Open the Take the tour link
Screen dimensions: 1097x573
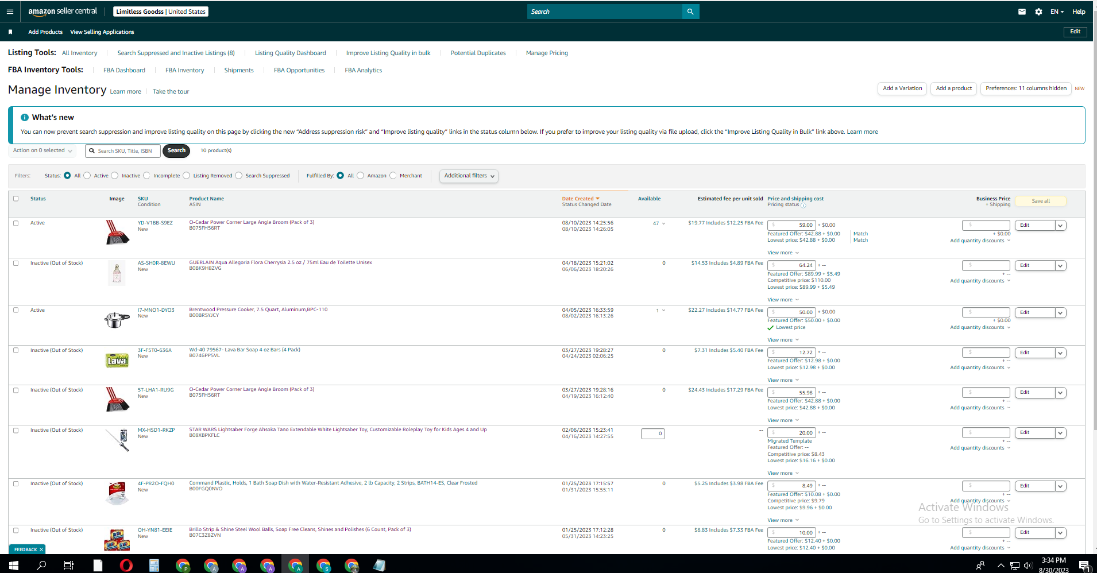[171, 92]
